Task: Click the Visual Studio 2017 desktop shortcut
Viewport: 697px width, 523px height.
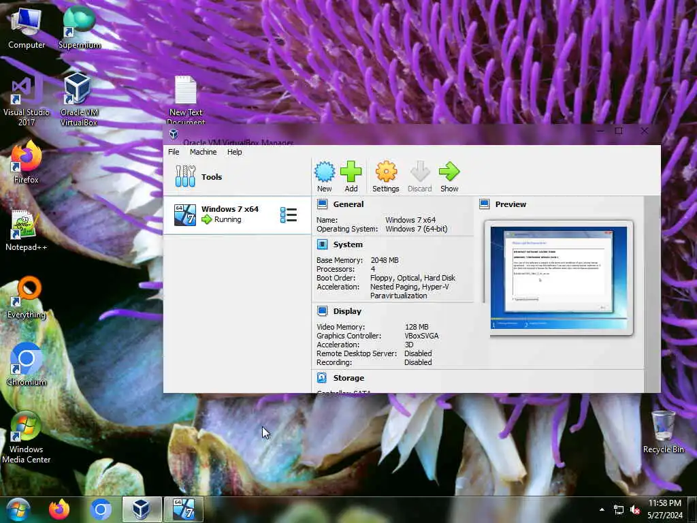Action: [x=27, y=99]
